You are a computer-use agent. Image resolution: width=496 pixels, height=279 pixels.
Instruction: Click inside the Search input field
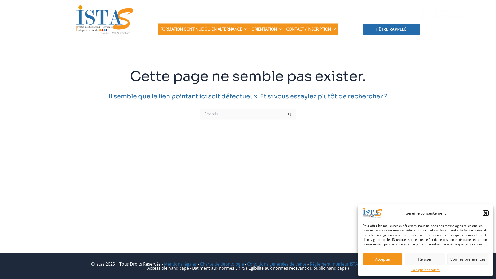243,114
